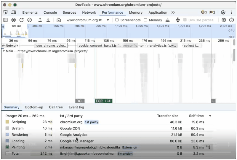This screenshot has width=237, height=160.
Task: Click the flame chart vertical scrollbar
Action: (x=234, y=55)
